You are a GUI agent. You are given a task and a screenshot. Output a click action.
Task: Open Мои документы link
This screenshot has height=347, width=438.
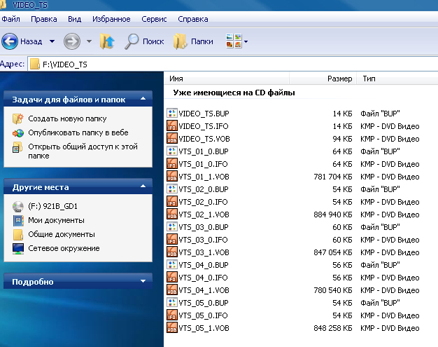[x=56, y=220]
